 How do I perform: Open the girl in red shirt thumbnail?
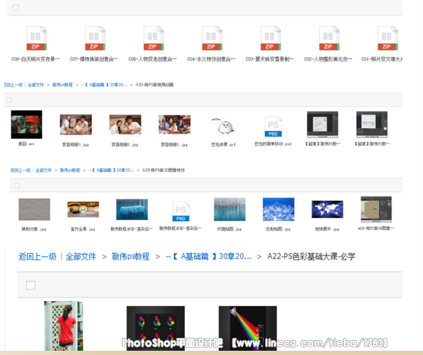(x=64, y=326)
